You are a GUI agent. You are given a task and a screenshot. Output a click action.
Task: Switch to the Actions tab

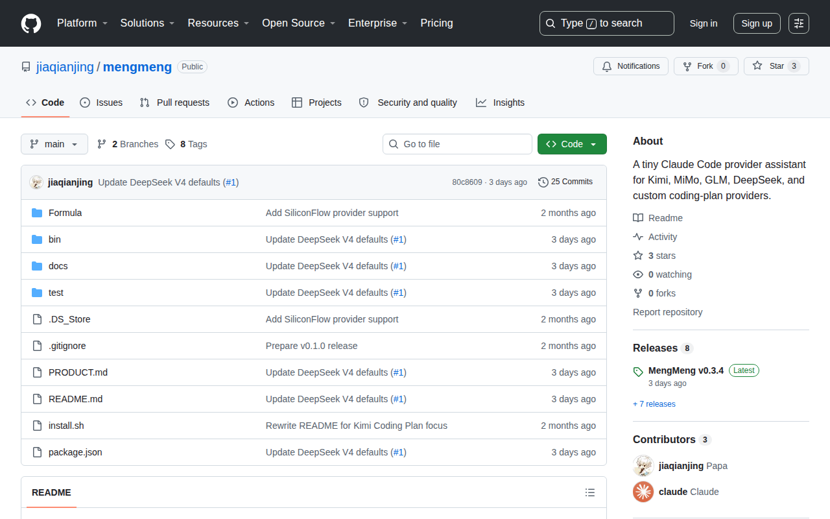(251, 103)
